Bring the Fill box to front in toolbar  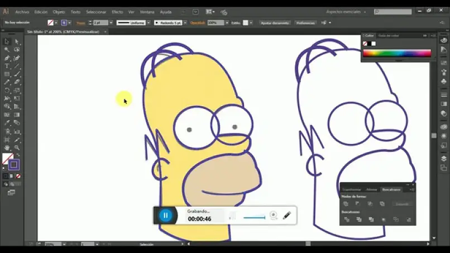pos(6,157)
